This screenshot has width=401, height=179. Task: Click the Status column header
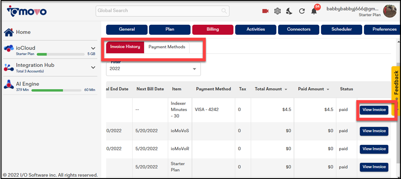346,89
